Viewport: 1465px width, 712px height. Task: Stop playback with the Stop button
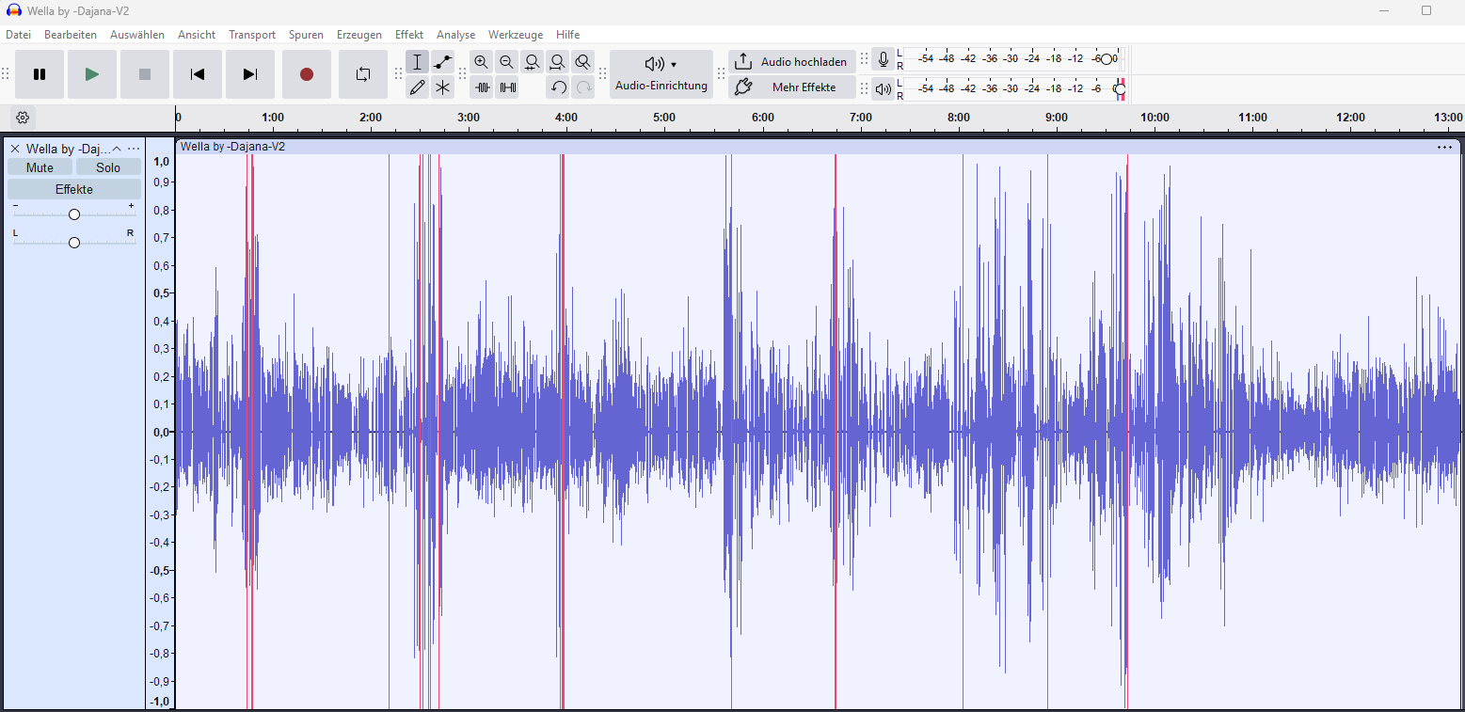145,74
